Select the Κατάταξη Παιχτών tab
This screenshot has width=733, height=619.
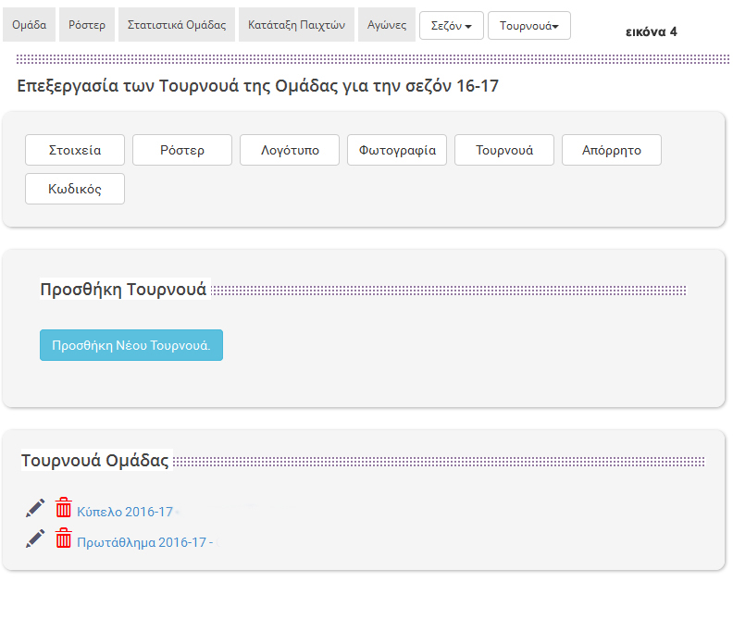point(296,25)
